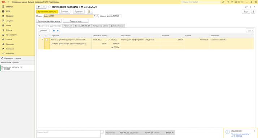Switch to the Налоги (1) tab

click(68, 26)
